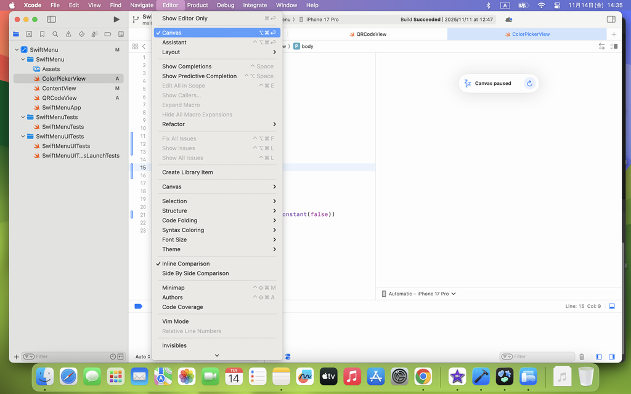This screenshot has height=394, width=631.
Task: Open the Find navigator magnifier icon
Action: click(x=55, y=34)
